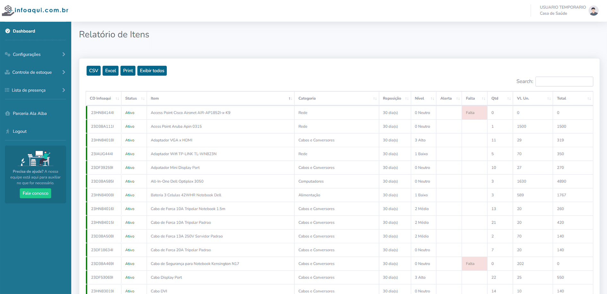607x294 pixels.
Task: Select the Computadores category cell
Action: tap(337, 182)
